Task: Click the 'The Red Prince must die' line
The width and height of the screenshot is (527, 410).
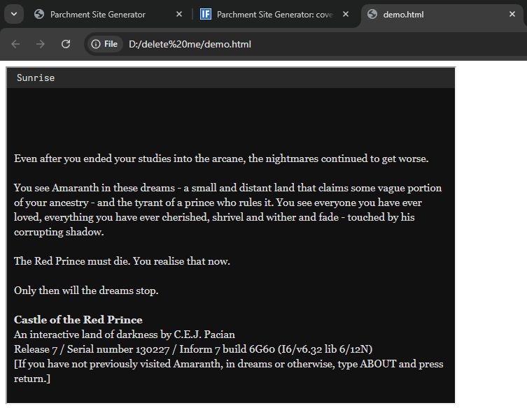Action: [122, 261]
